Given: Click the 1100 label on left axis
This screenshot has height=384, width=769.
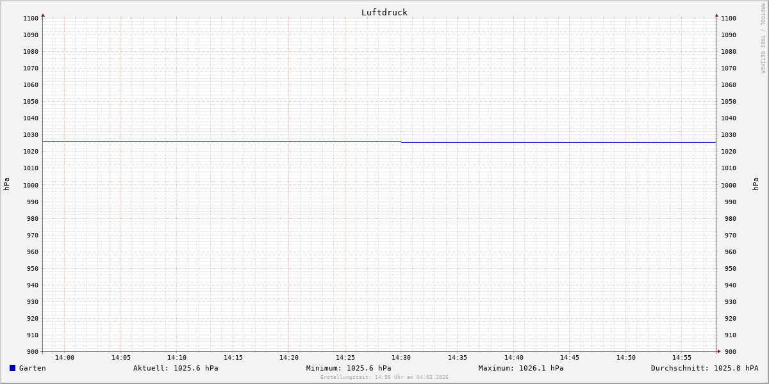Looking at the screenshot, I should coord(31,18).
